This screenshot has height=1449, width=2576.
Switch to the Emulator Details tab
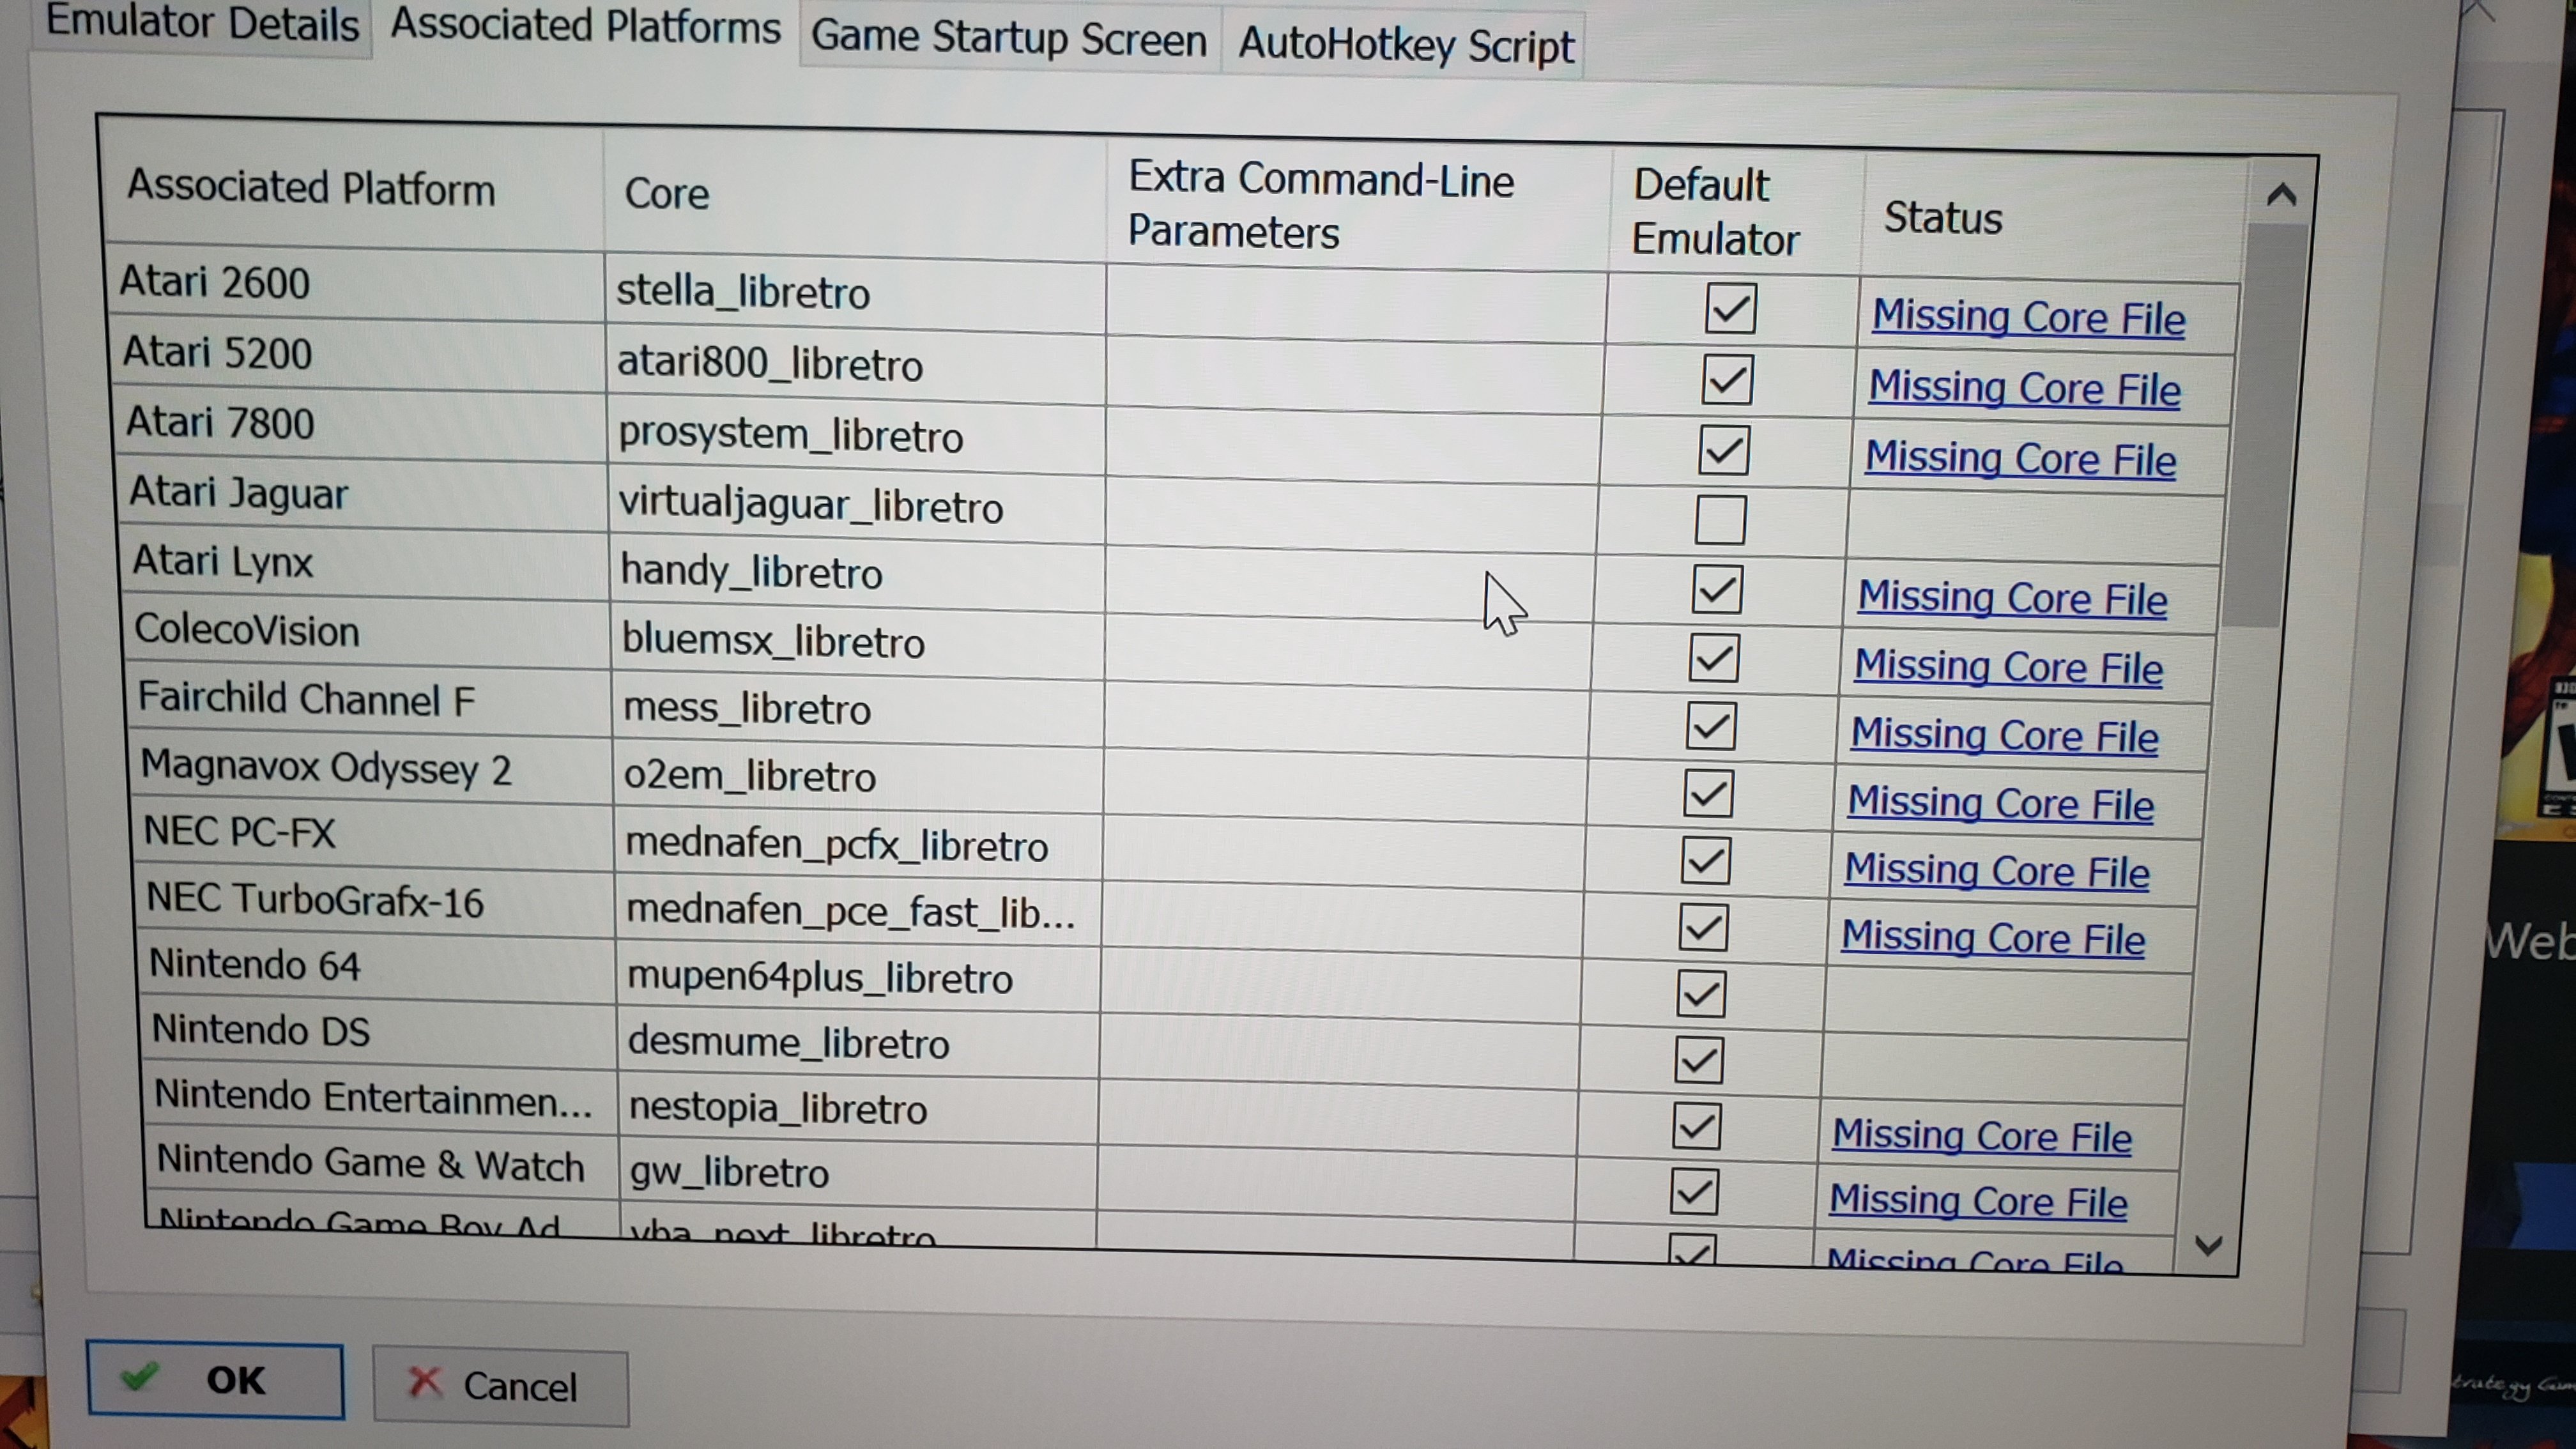click(x=203, y=24)
